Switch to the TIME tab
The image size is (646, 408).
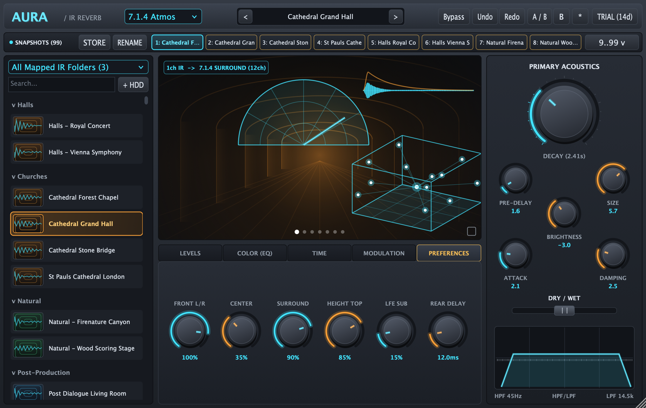coord(319,253)
